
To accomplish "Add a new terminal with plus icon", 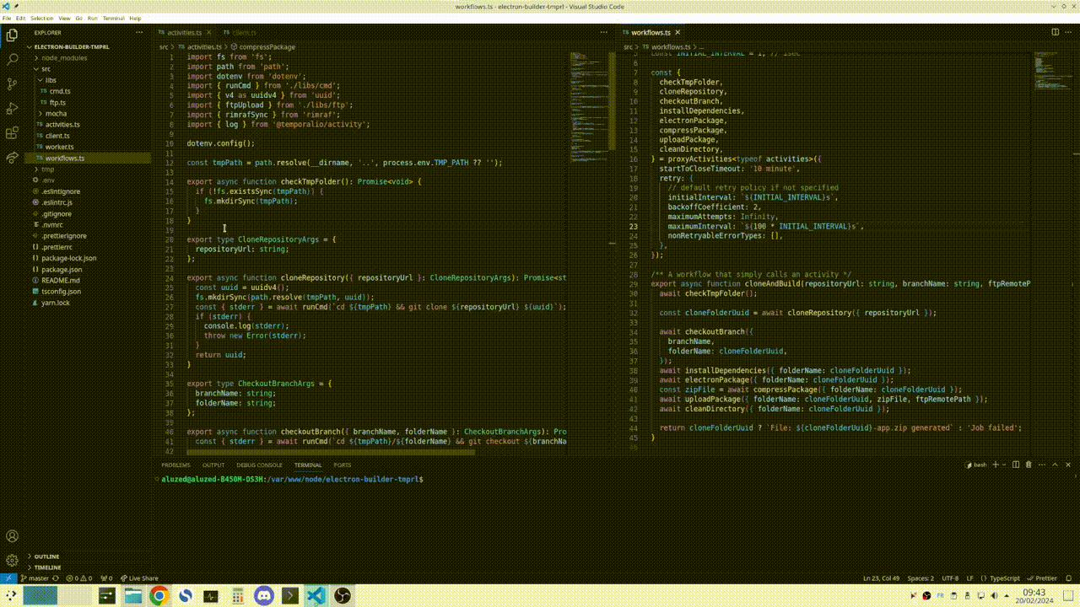I will (x=996, y=465).
